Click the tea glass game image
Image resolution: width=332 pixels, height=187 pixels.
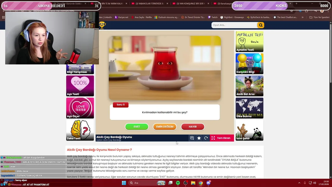(165, 68)
